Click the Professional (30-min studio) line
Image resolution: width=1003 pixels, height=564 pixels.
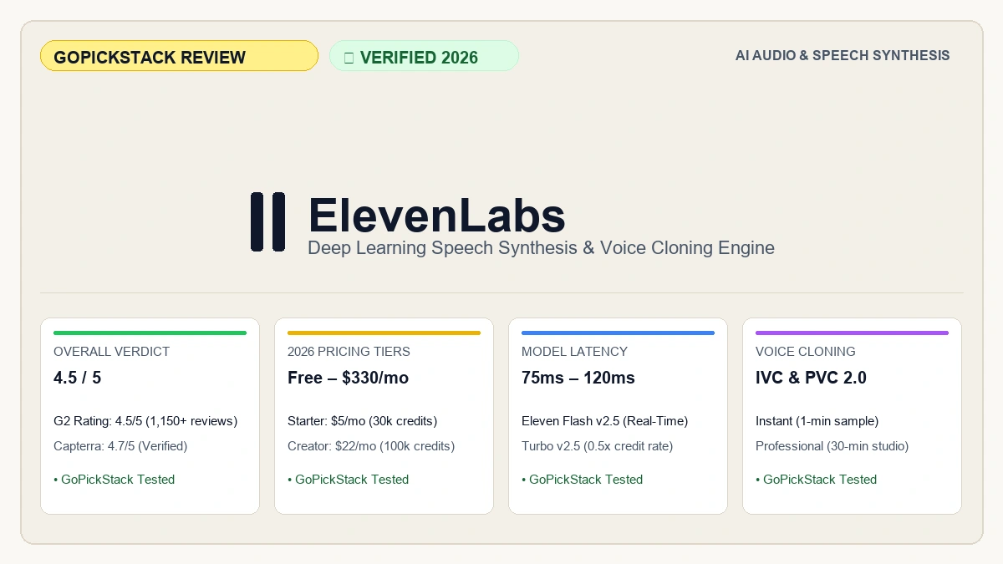pyautogui.click(x=832, y=446)
